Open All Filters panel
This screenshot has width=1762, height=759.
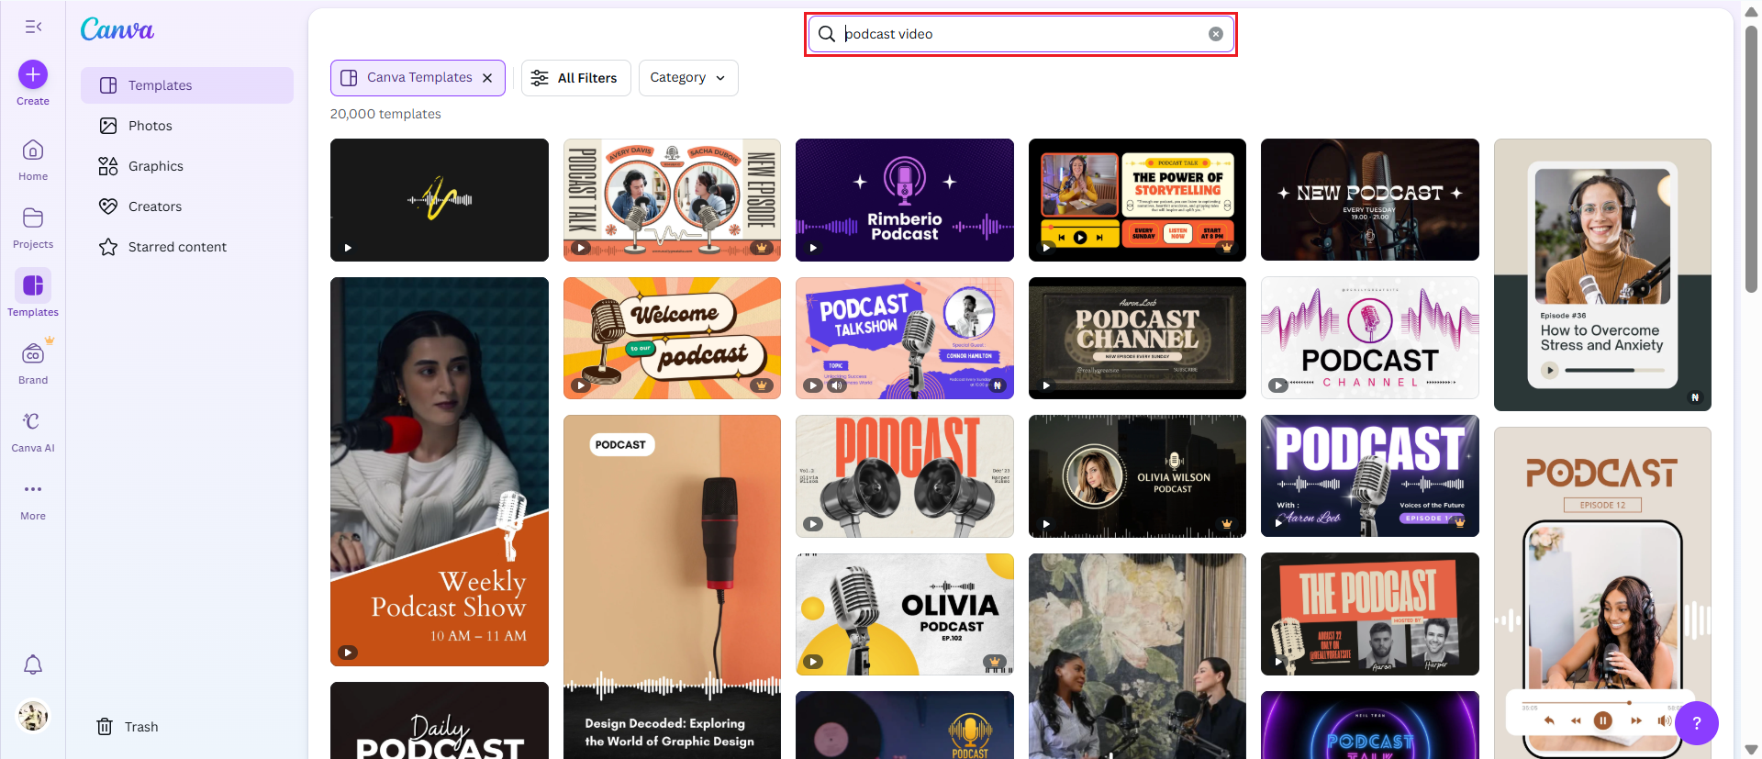[575, 78]
